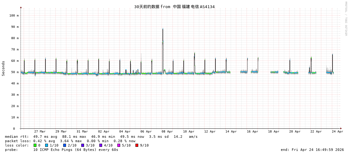Image resolution: width=349 pixels, height=154 pixels.
Task: Select the magenta 5/10 loss swatch
Action: (x=119, y=145)
